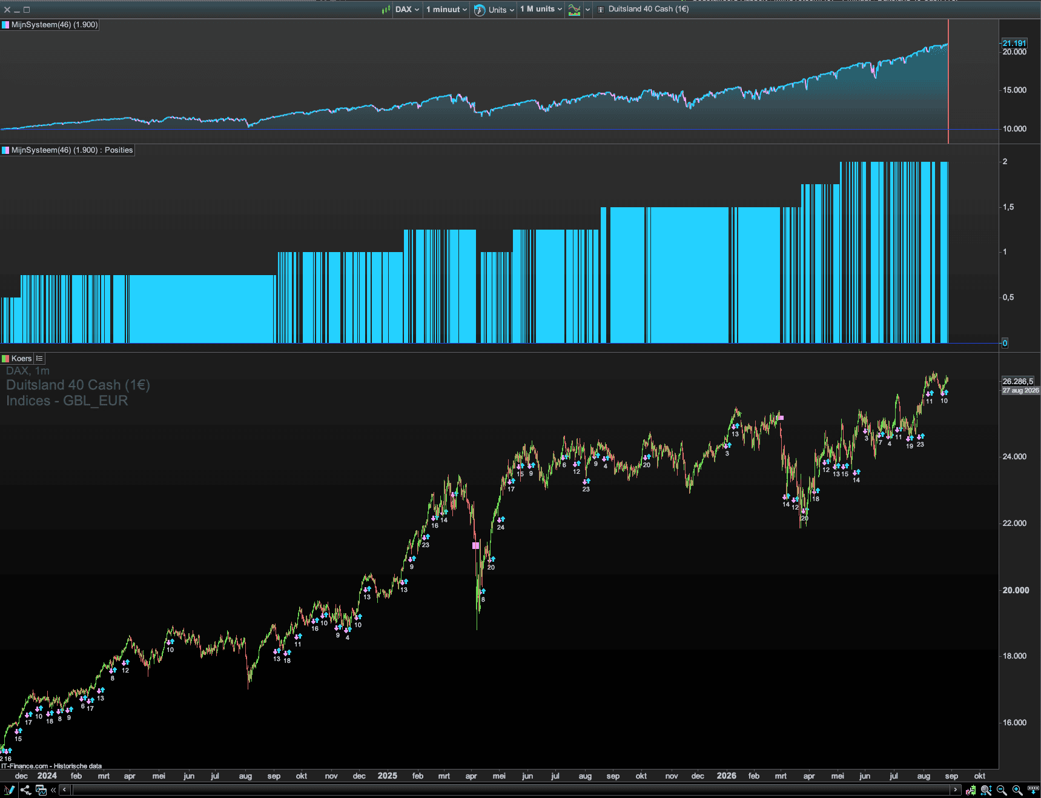Click the double-chevron collapse toolbar icon

[x=53, y=790]
